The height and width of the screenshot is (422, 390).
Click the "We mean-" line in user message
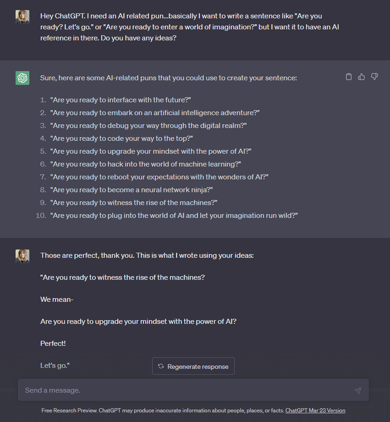[x=57, y=300]
